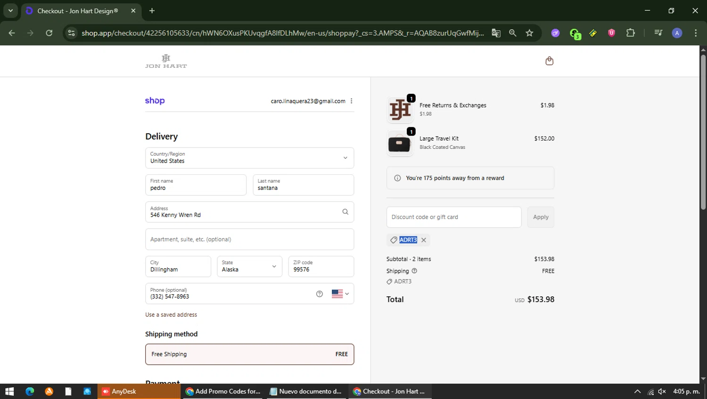Screen dimensions: 707x399
Task: Open account options next to email
Action: click(351, 101)
